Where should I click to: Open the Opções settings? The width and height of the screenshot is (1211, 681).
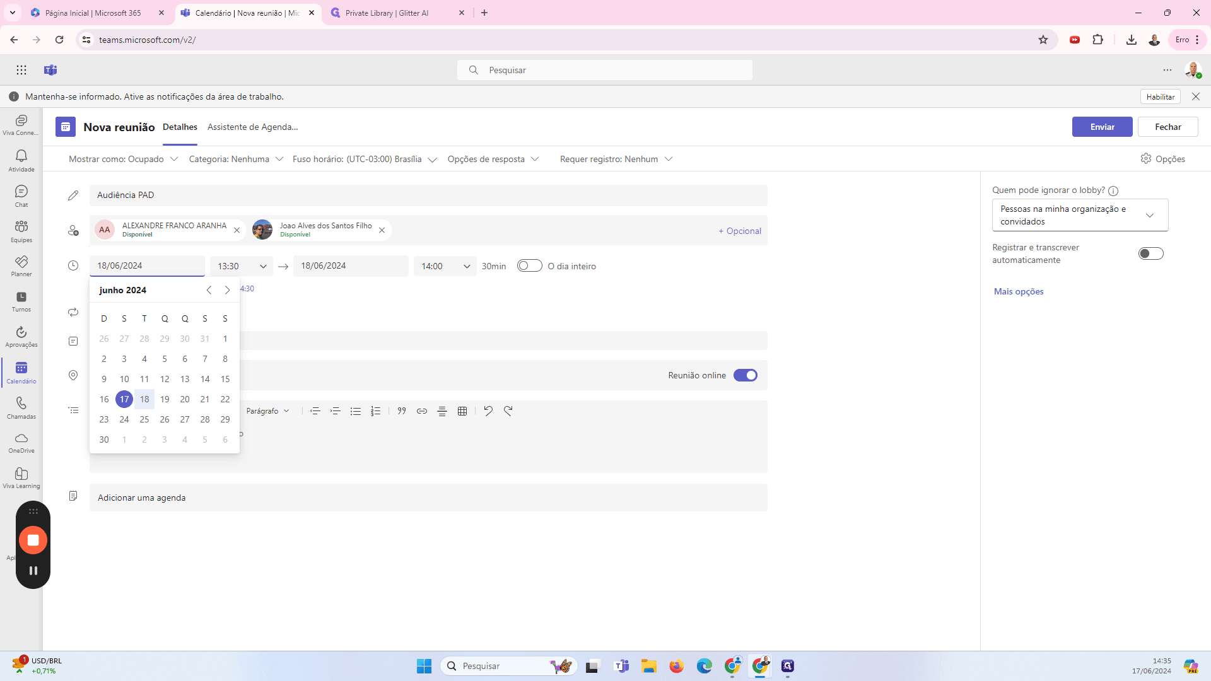point(1162,159)
